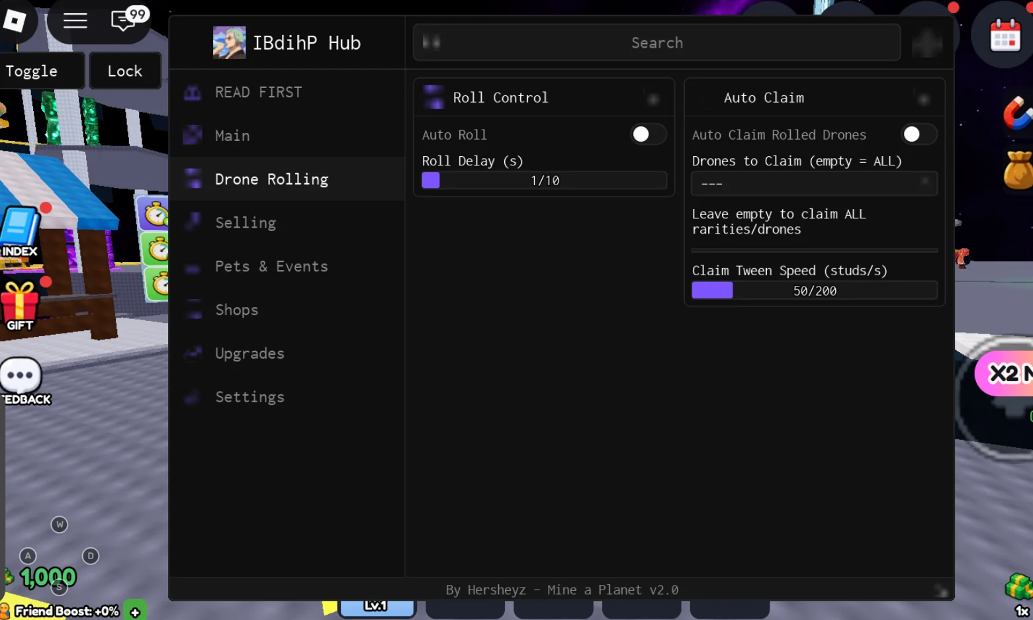Open the FEEDBACK speech bubble
Viewport: 1033px width, 620px height.
point(21,382)
